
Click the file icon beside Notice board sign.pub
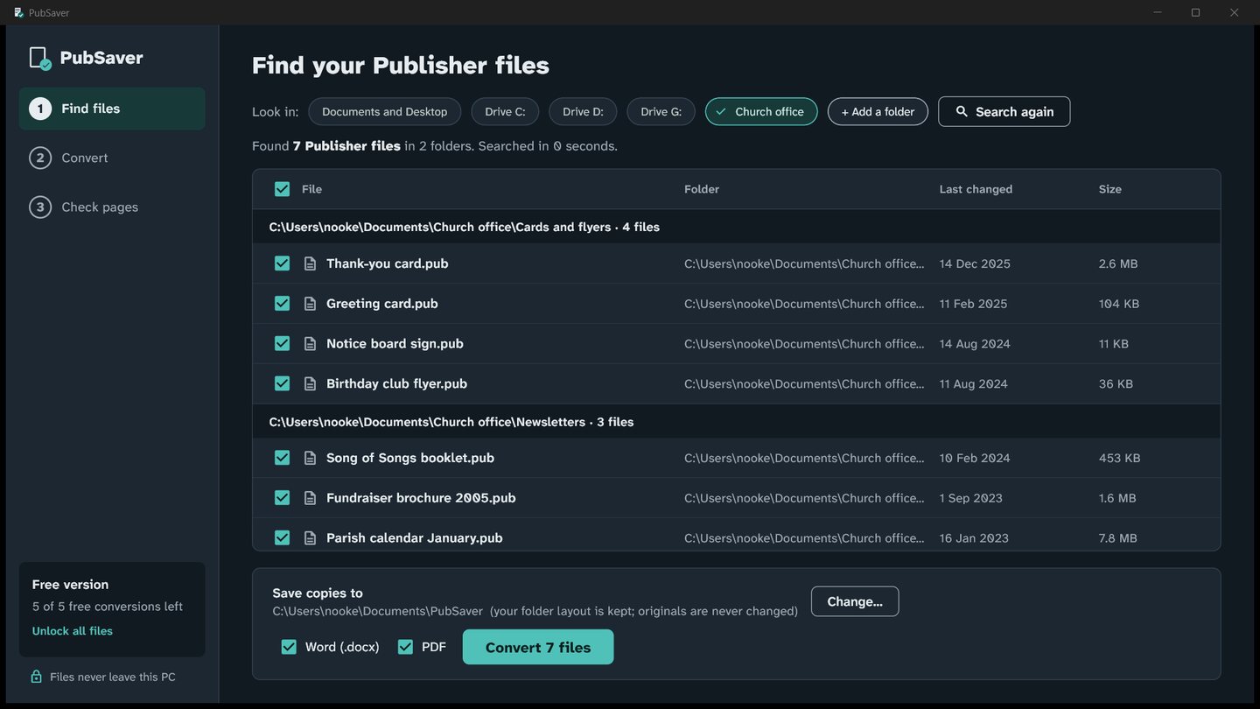(x=310, y=344)
